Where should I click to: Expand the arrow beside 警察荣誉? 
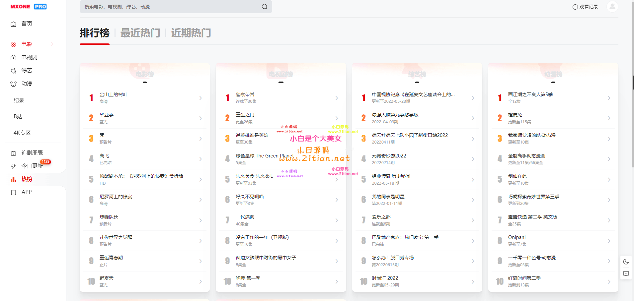[x=337, y=98]
